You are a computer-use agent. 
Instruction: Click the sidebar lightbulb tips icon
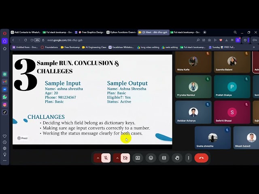pos(4,154)
